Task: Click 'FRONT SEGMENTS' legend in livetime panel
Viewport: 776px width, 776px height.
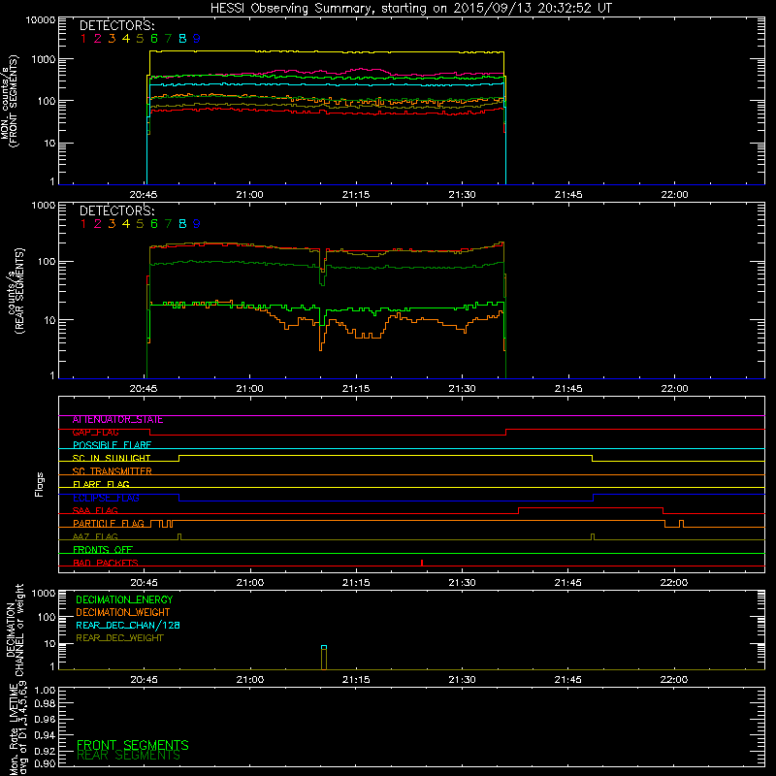Action: (133, 745)
